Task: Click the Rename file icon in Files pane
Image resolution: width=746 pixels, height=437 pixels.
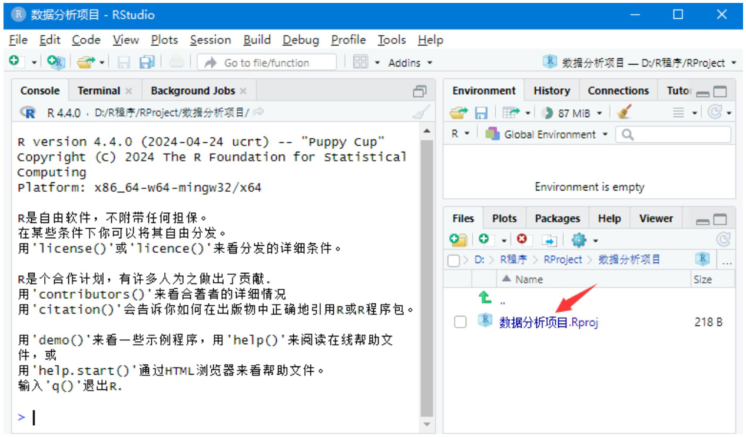Action: pos(549,240)
